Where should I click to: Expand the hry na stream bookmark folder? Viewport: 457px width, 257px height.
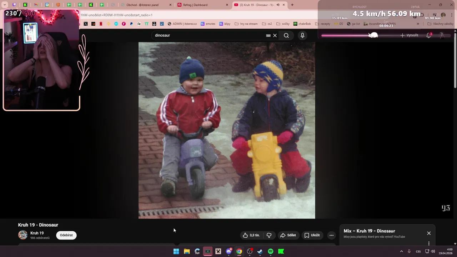pos(246,24)
